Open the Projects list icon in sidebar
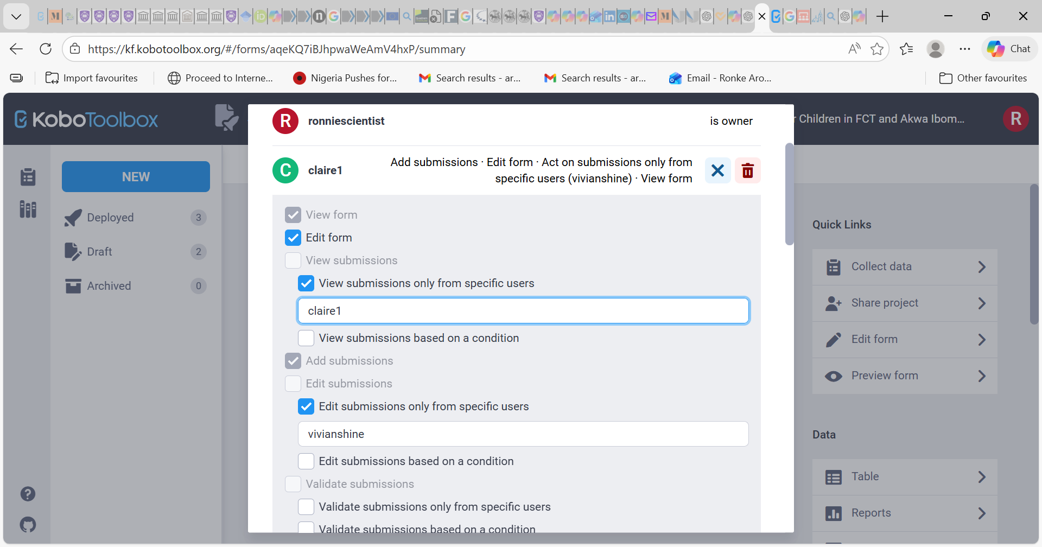The width and height of the screenshot is (1042, 547). click(x=28, y=177)
